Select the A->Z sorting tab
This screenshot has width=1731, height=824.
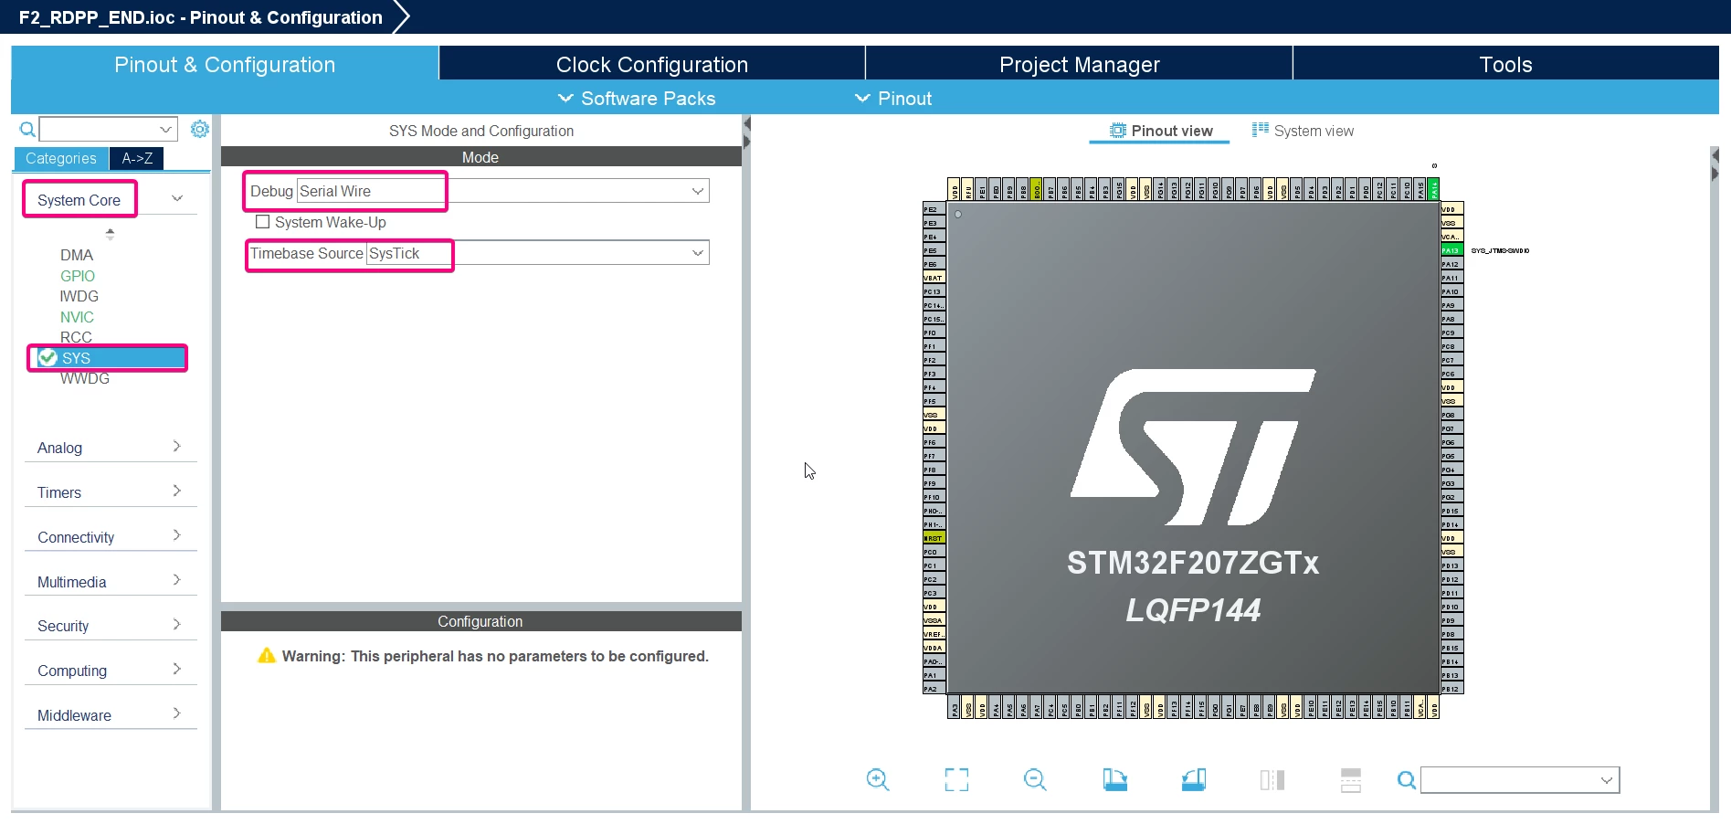click(x=137, y=158)
